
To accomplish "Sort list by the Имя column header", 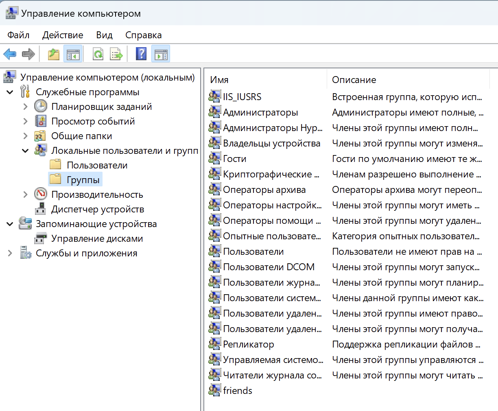I will (x=219, y=80).
